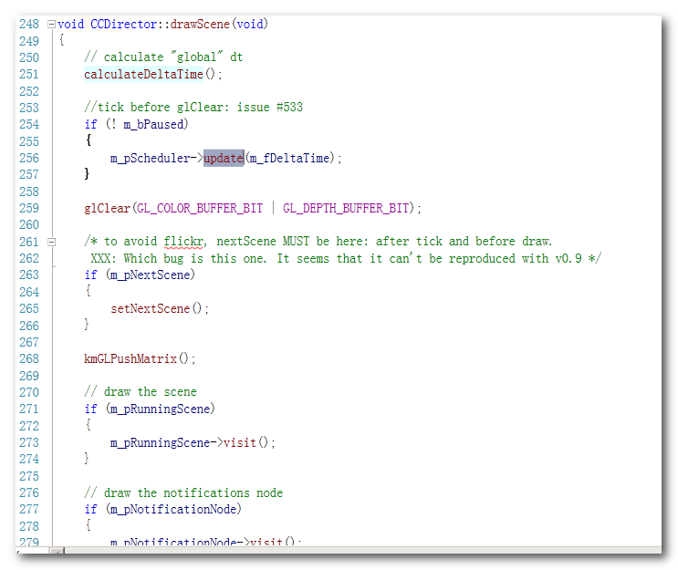678x570 pixels.
Task: Click kmGLPushMatrix call on line 268
Action: tap(130, 358)
